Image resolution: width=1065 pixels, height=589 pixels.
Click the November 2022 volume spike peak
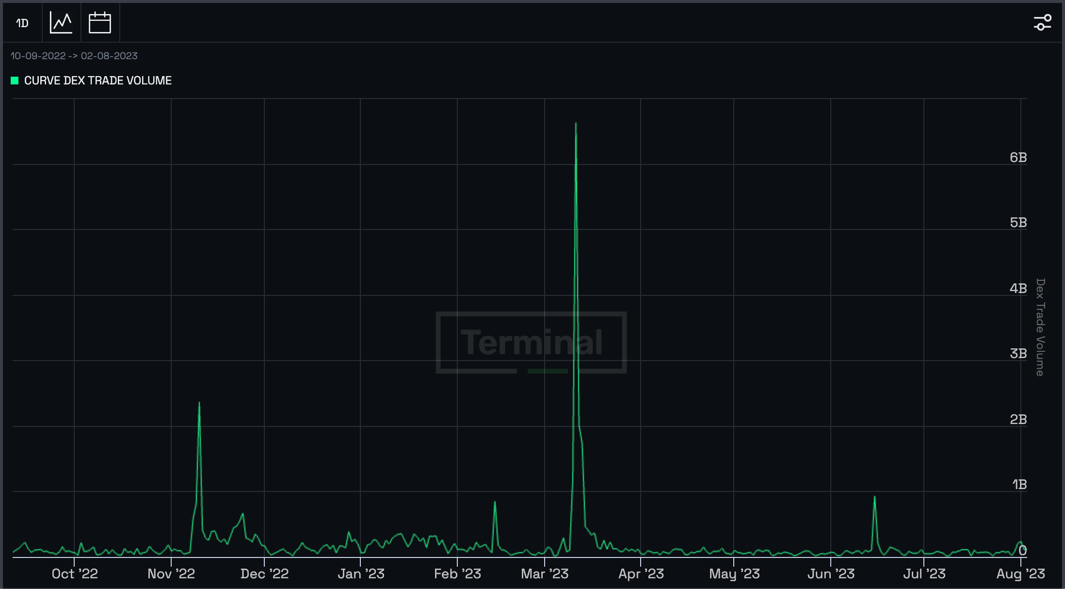pyautogui.click(x=199, y=403)
